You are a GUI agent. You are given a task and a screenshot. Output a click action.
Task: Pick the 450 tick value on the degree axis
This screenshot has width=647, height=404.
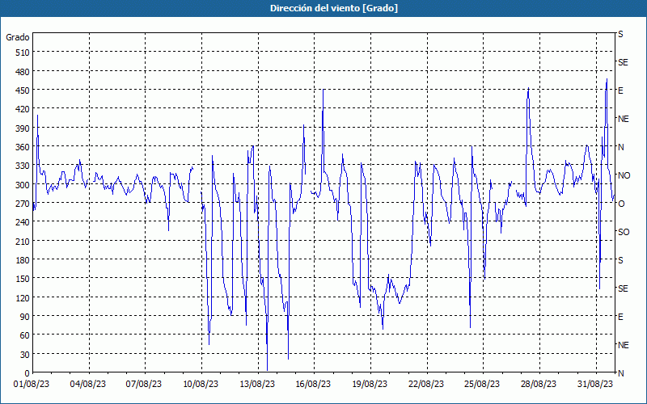(x=23, y=90)
